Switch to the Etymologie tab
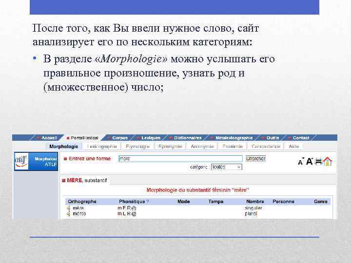Screen dimensions: 351x263 pos(137,147)
